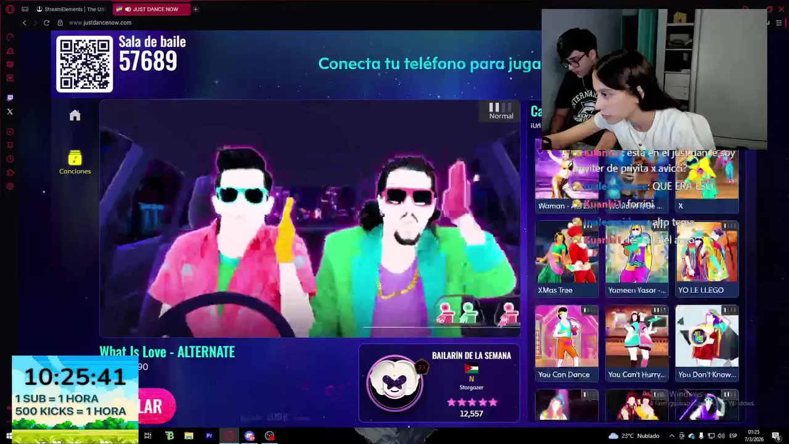Open Task View in the taskbar

148,436
